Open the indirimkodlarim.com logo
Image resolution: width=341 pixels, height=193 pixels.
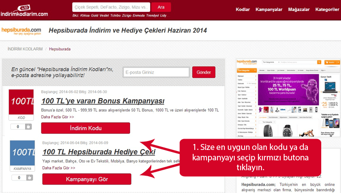pos(24,11)
